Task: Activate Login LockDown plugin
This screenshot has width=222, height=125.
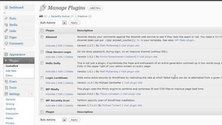Action: [x=50, y=83]
